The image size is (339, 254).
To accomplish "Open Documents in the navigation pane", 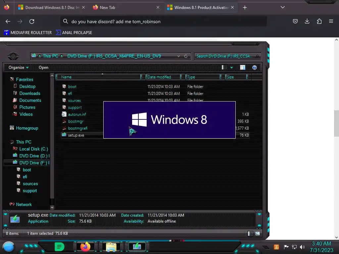I will pyautogui.click(x=30, y=100).
